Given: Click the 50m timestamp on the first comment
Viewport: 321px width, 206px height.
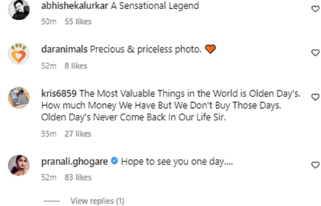Looking at the screenshot, I should pos(49,21).
